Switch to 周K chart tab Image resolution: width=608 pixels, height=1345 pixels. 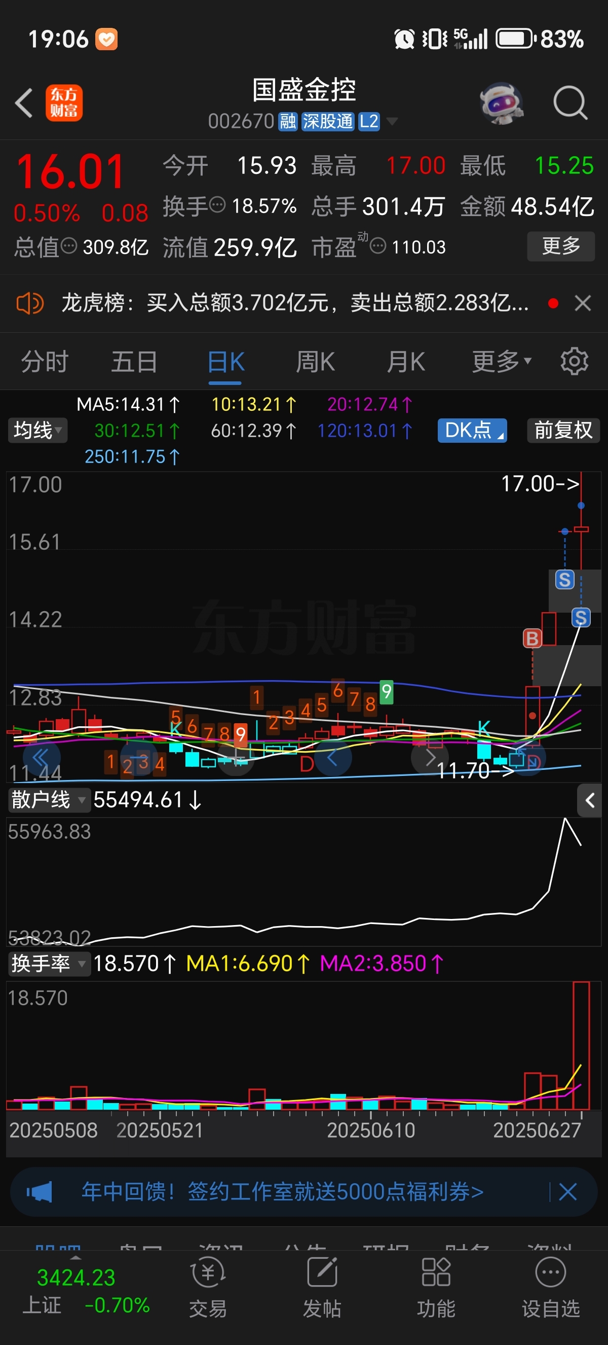pyautogui.click(x=315, y=362)
